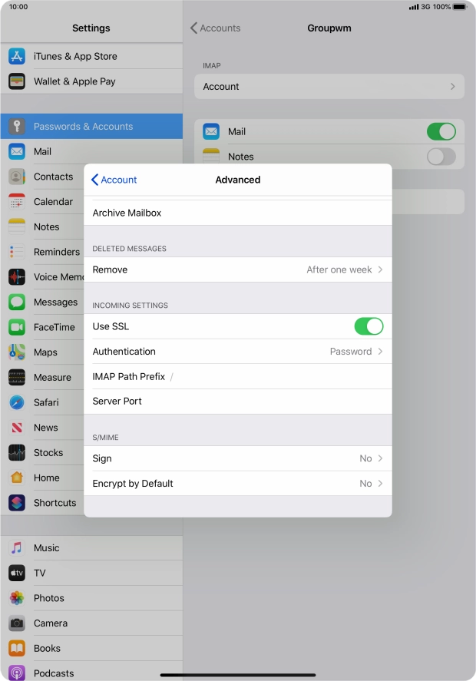
Task: Tap the iTunes & App Store icon
Action: click(x=17, y=56)
